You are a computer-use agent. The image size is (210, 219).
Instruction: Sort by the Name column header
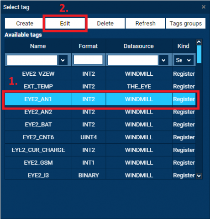click(x=38, y=46)
